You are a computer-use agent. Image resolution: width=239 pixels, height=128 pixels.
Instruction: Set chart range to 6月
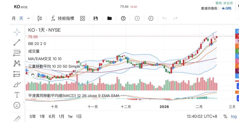tap(52, 117)
